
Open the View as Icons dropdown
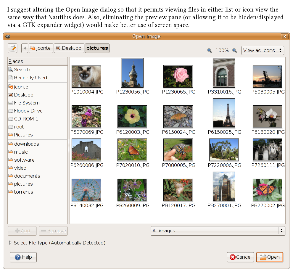point(263,50)
